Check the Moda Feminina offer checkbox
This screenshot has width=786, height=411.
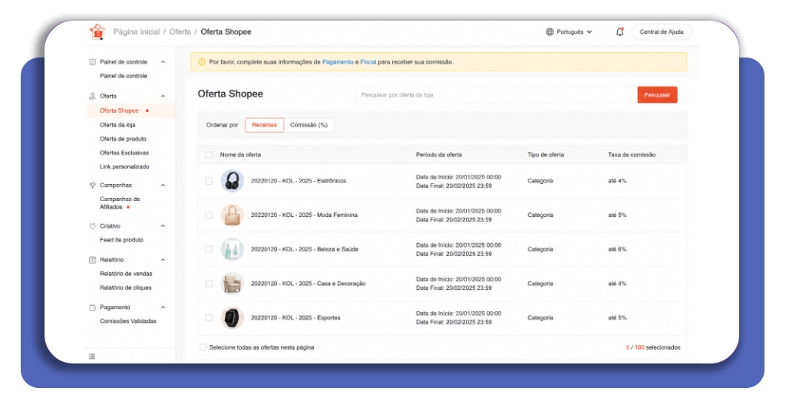pos(209,215)
